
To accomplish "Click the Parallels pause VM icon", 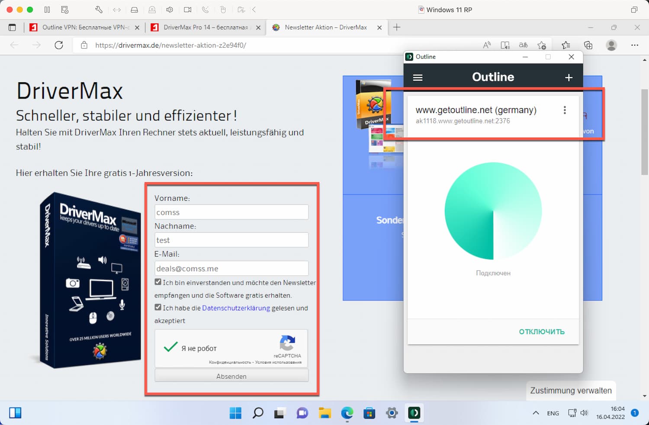I will click(x=47, y=10).
